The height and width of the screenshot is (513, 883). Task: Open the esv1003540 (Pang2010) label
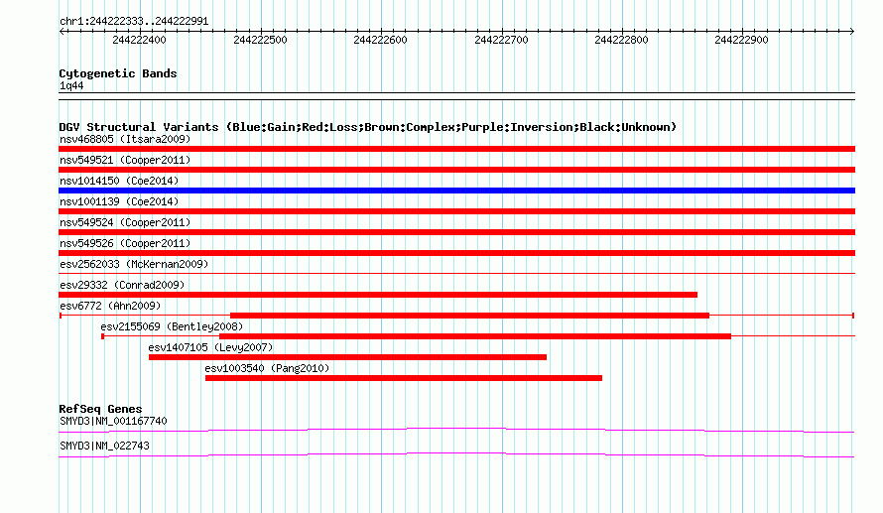(x=267, y=368)
